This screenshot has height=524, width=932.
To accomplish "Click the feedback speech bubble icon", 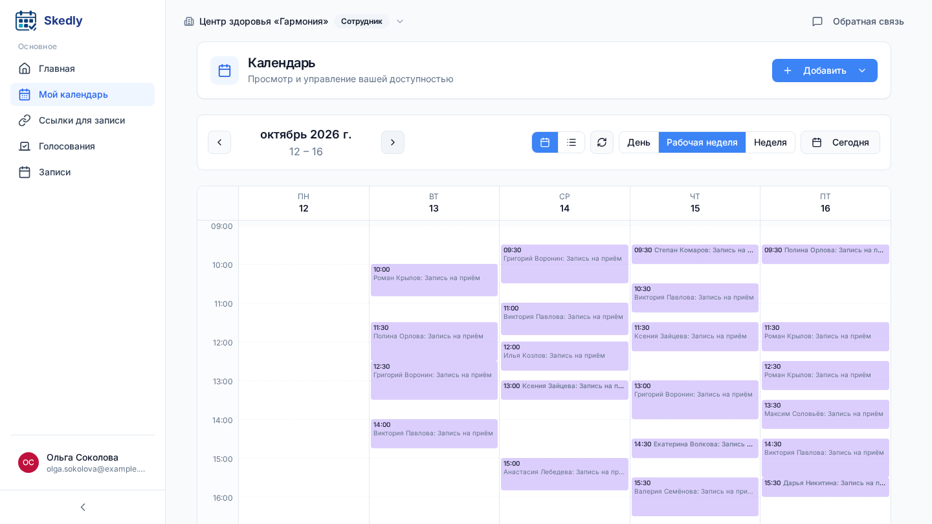I will coord(817,21).
